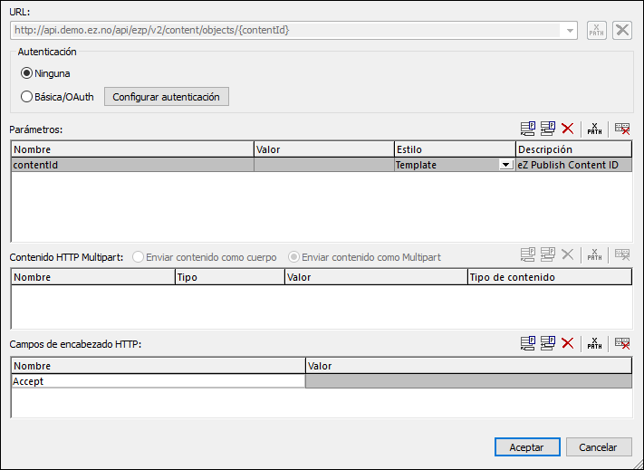Reset the HTTP header fields table icon

622,343
